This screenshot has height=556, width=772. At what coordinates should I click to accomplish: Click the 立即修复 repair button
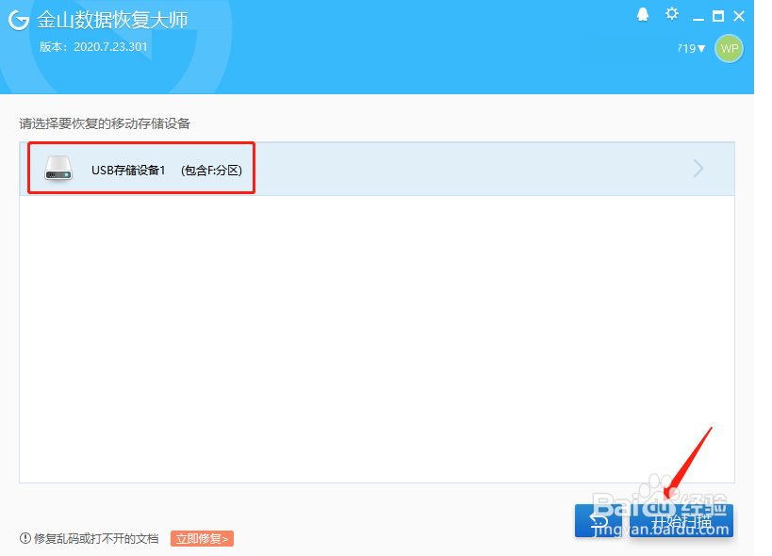pyautogui.click(x=202, y=539)
